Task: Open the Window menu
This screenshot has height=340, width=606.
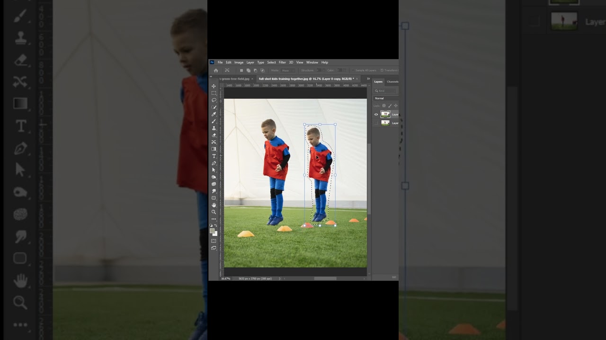Action: tap(312, 62)
